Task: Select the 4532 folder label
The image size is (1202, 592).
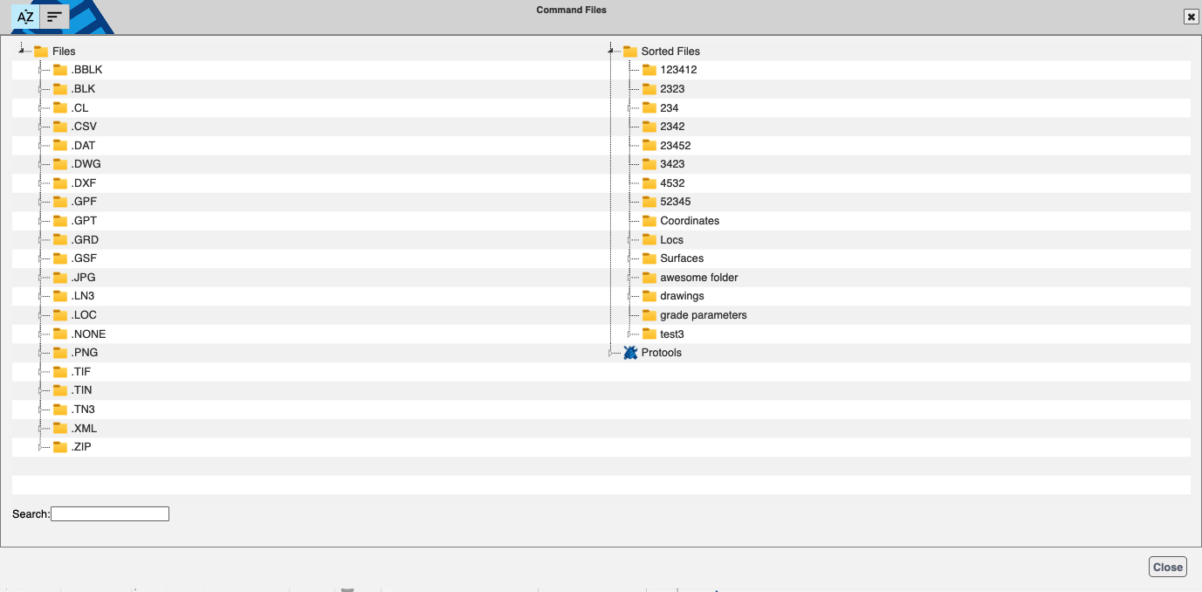Action: pos(672,183)
